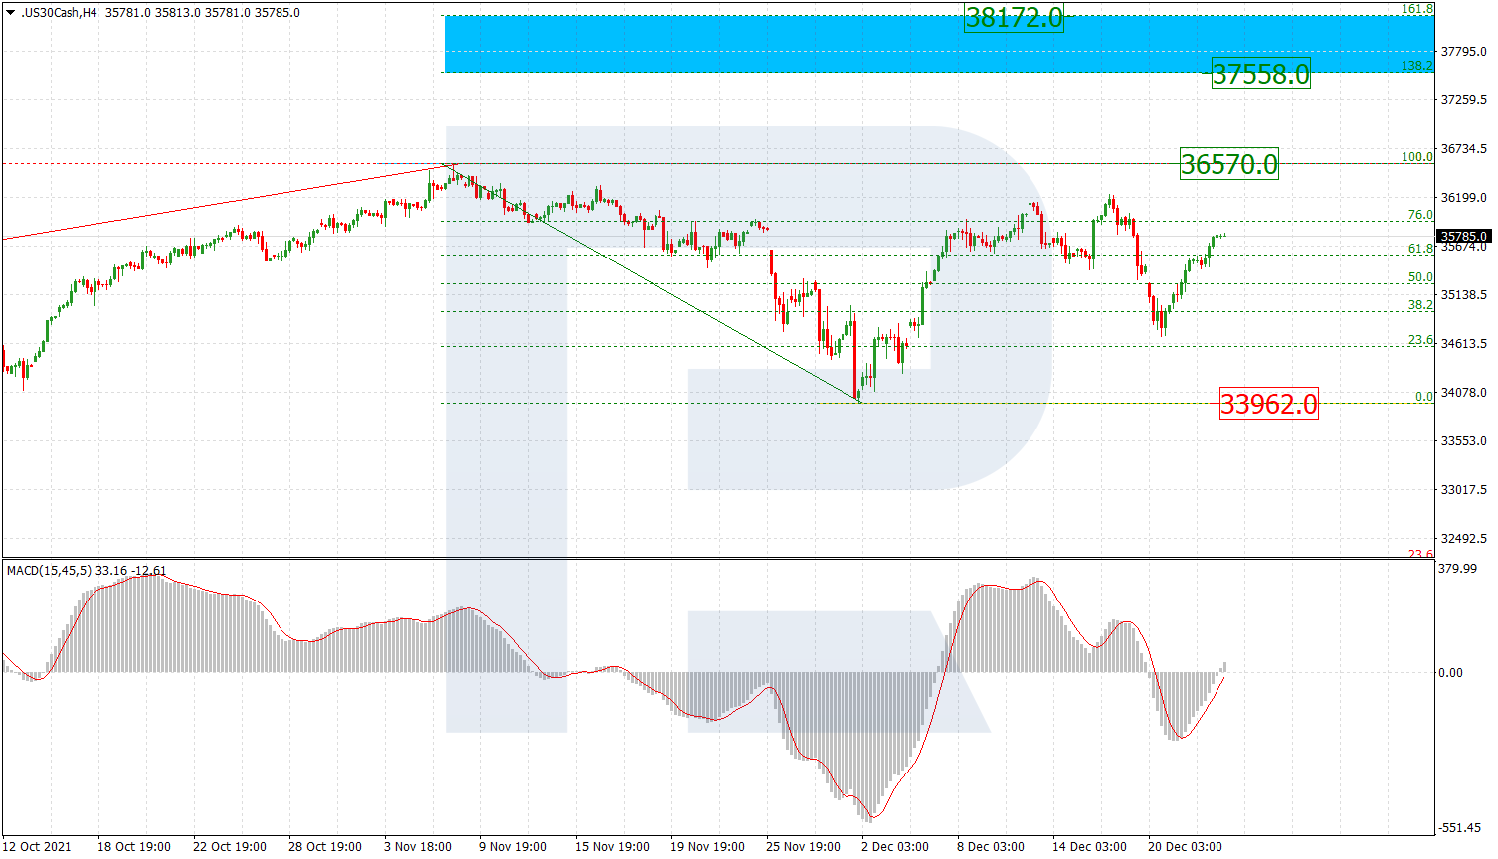
Task: Click the 37795.0 price scale value
Action: (x=1463, y=52)
